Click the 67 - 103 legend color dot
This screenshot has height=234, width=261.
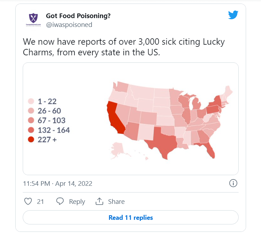click(31, 121)
